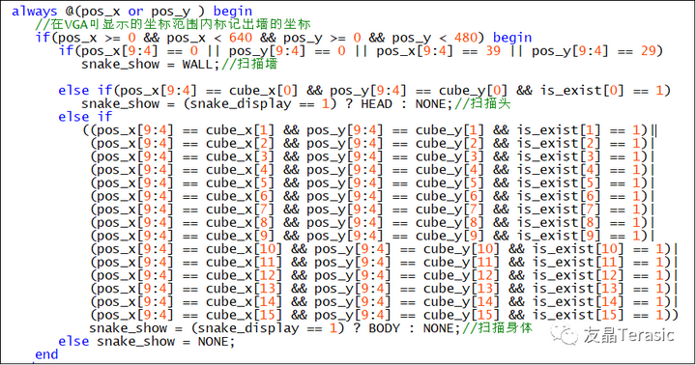Click is_exist[0] in the head condition
This screenshot has height=365, width=696.
click(582, 91)
